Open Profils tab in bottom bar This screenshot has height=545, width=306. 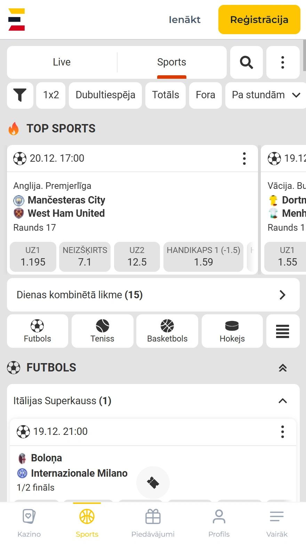219,523
